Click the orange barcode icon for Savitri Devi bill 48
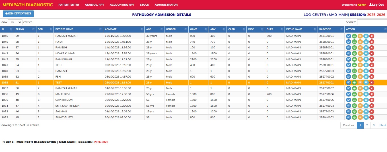This screenshot has width=387, height=152. tap(360, 100)
